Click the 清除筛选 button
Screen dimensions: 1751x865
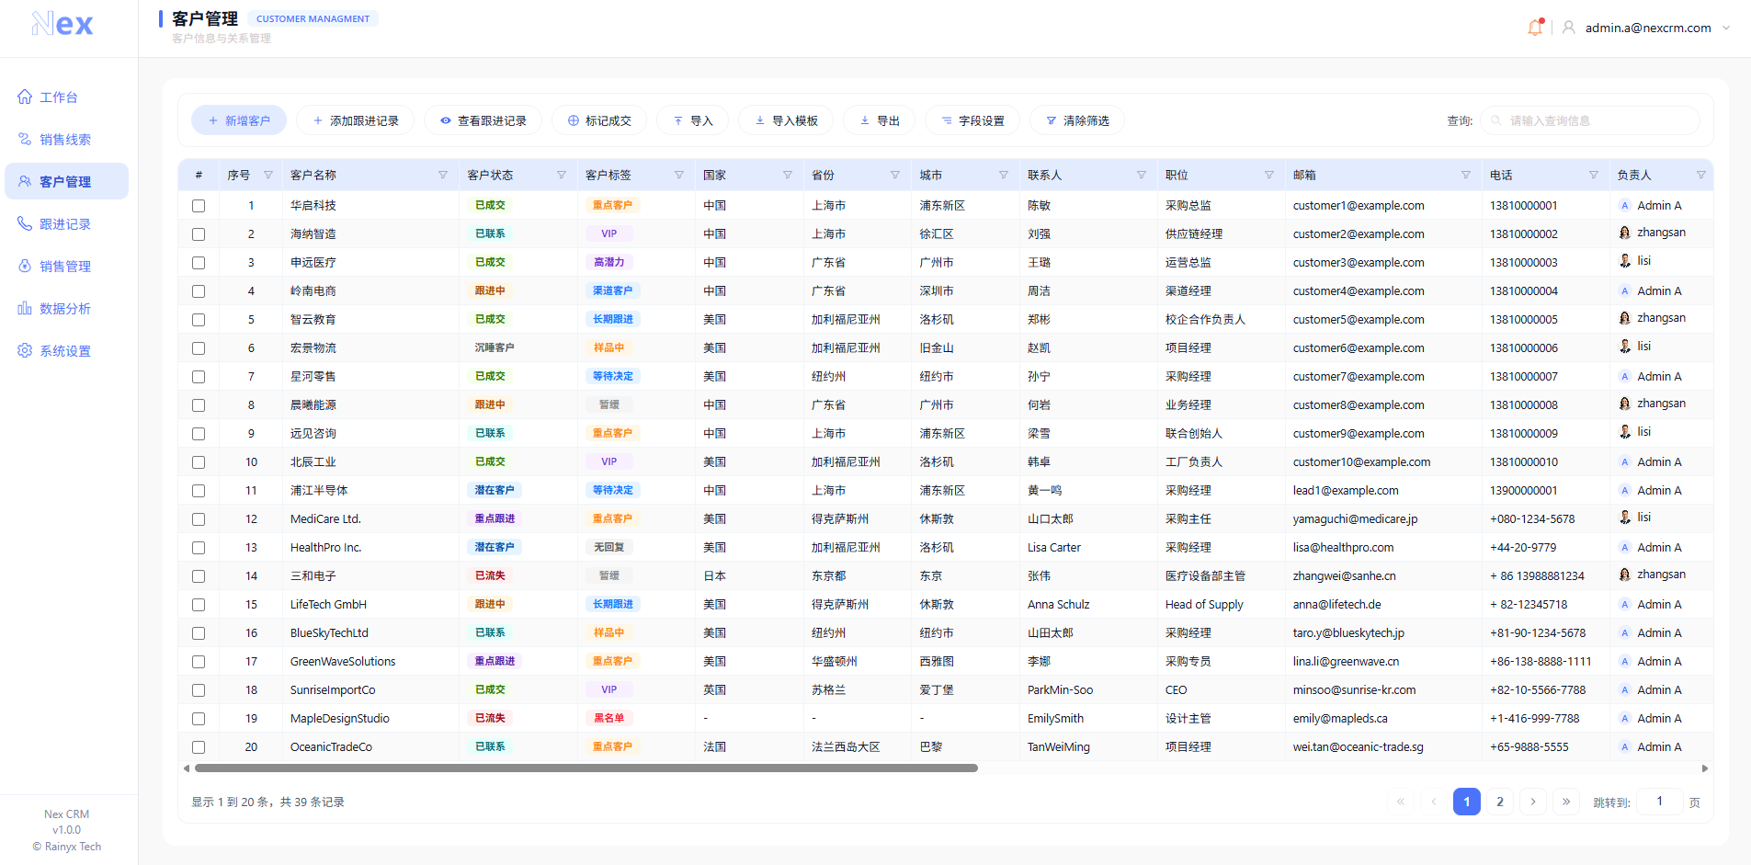click(1077, 120)
